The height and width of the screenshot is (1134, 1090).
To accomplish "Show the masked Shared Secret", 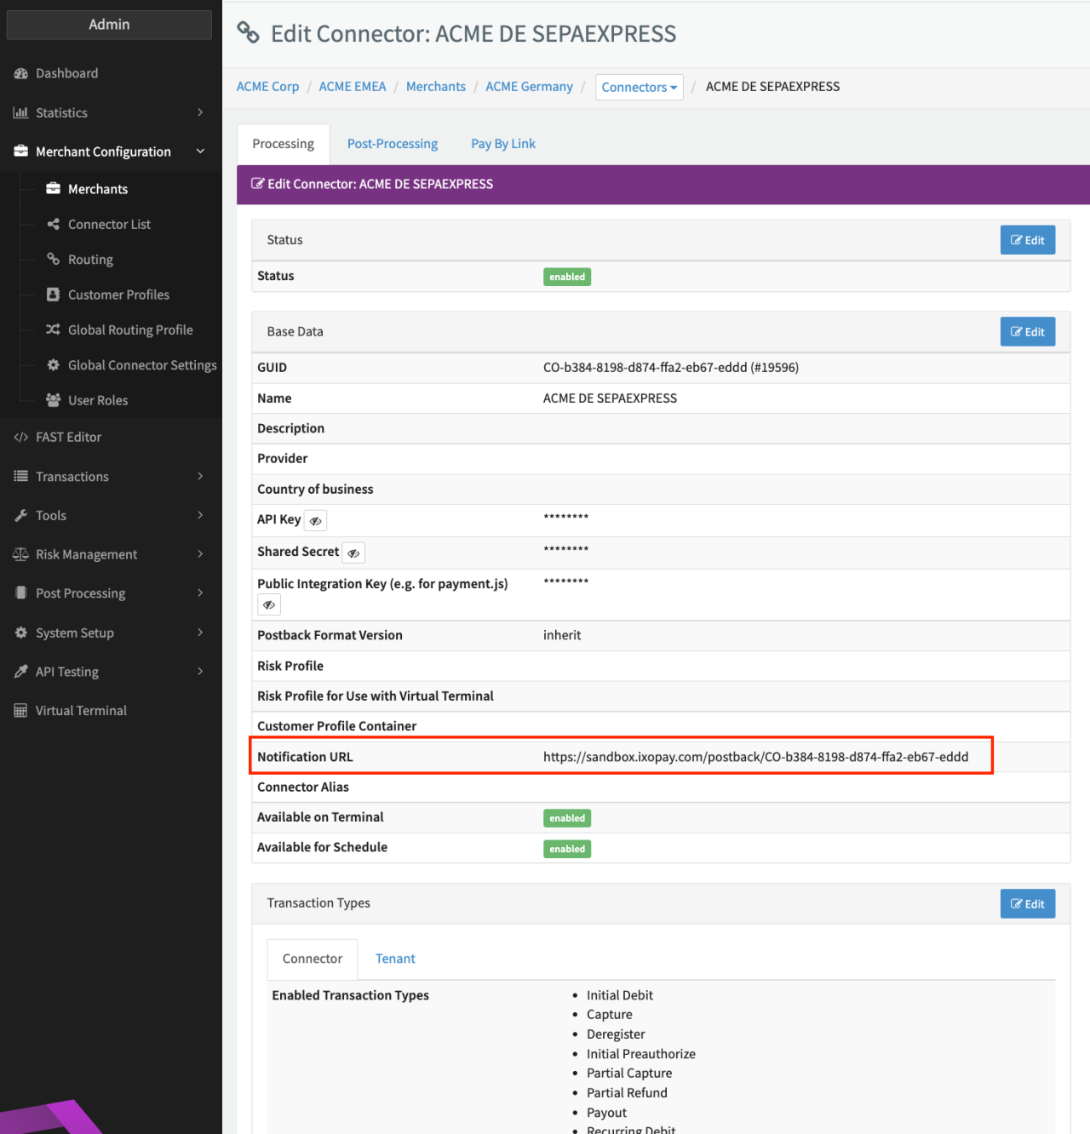I will pyautogui.click(x=353, y=553).
